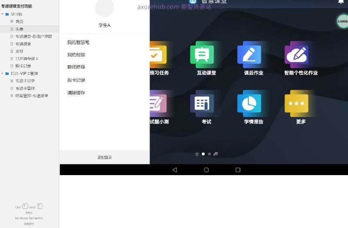
Task: Select the 头像 page in sidebar
Action: (19, 29)
